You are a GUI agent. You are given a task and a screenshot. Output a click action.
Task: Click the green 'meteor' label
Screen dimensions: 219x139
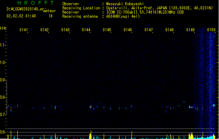[x=49, y=11]
